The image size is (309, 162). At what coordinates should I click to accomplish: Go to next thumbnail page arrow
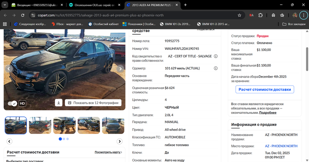point(119,141)
